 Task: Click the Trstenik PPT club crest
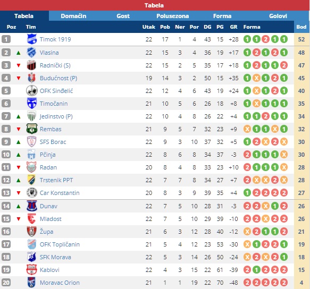coord(31,180)
